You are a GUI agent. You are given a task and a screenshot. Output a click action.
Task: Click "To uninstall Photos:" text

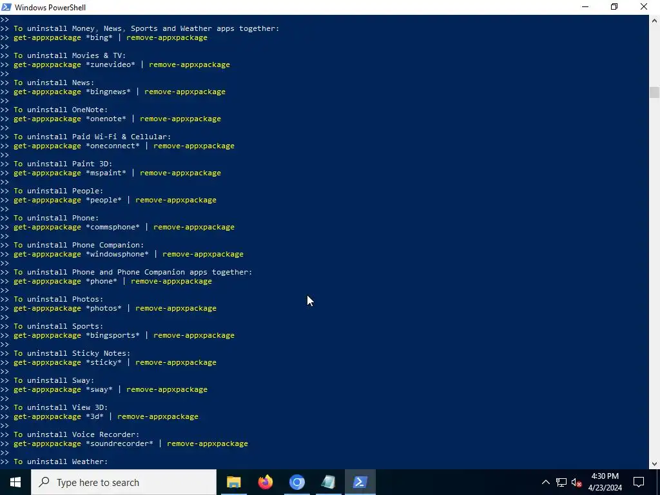[59, 299]
